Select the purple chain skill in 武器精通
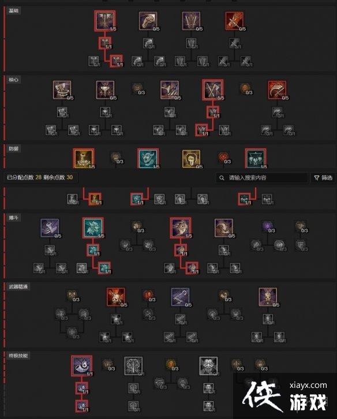The width and height of the screenshot is (337, 419). pos(180,297)
